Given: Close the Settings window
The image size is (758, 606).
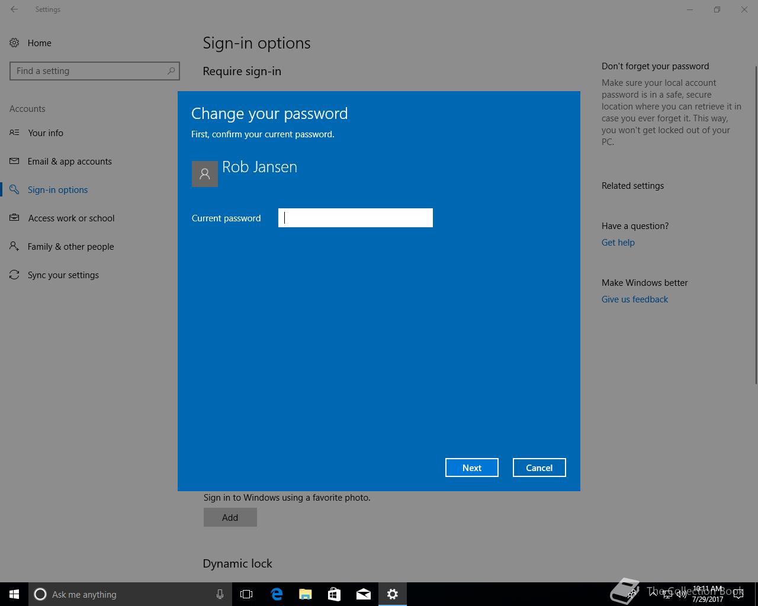Looking at the screenshot, I should (744, 9).
